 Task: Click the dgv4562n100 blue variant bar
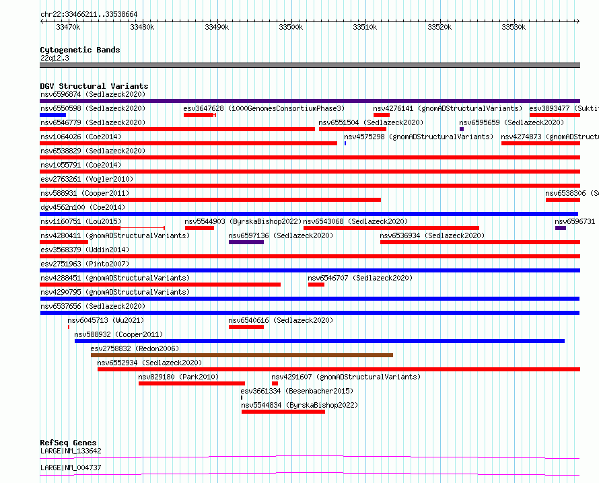coord(309,214)
